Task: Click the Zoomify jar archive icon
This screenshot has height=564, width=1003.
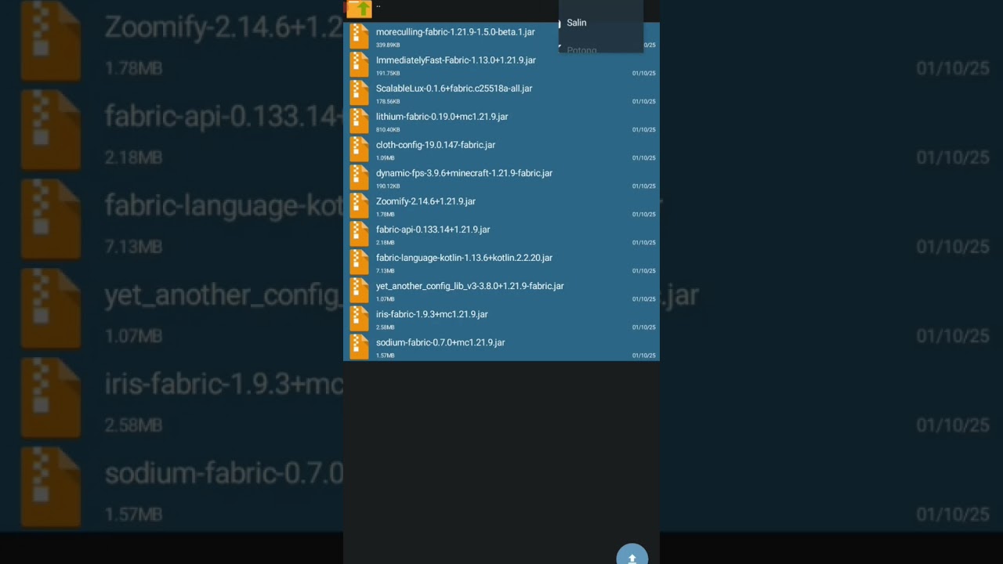Action: tap(360, 206)
